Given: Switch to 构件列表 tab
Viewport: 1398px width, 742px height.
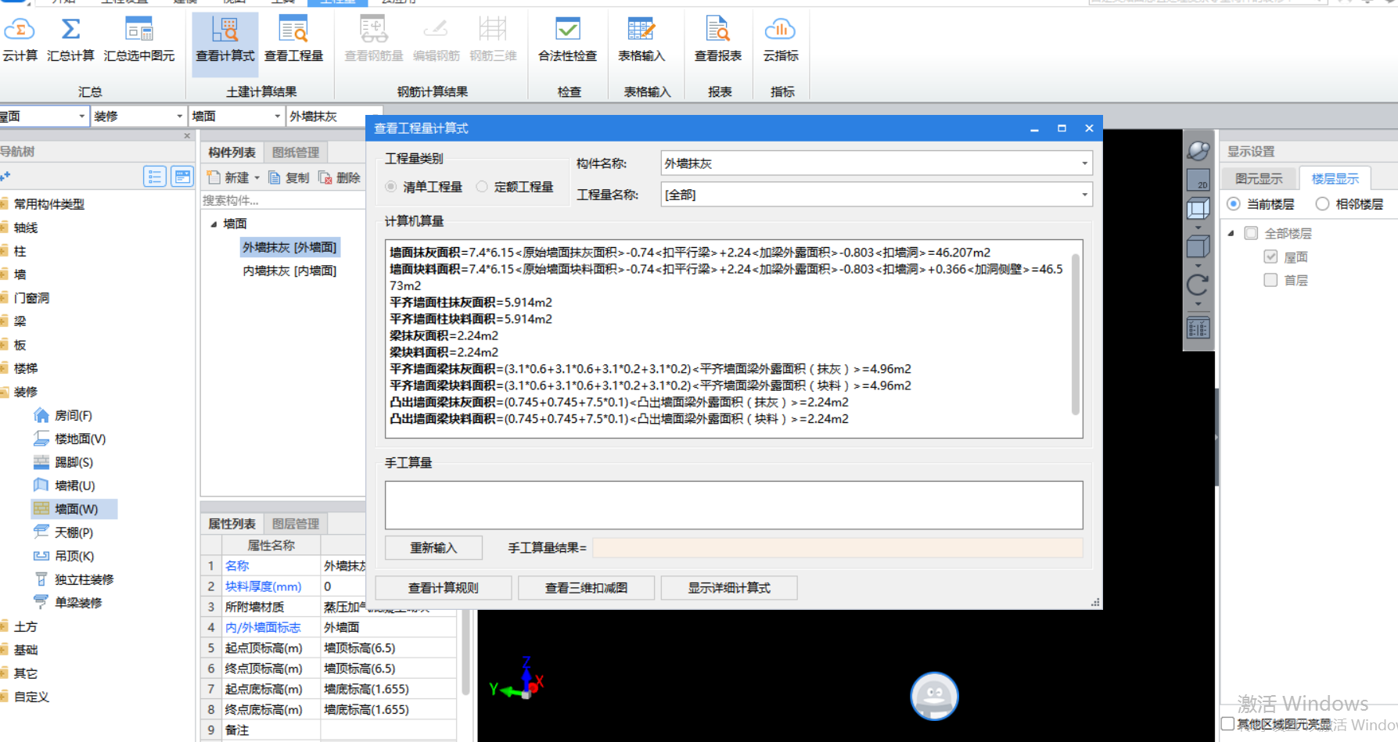Looking at the screenshot, I should point(232,152).
